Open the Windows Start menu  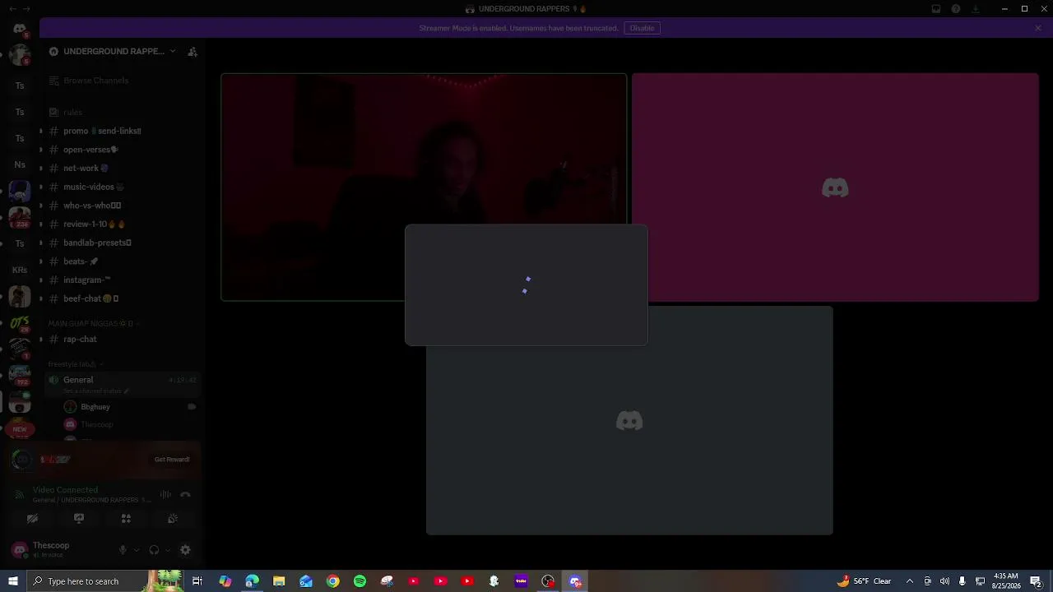pyautogui.click(x=13, y=581)
